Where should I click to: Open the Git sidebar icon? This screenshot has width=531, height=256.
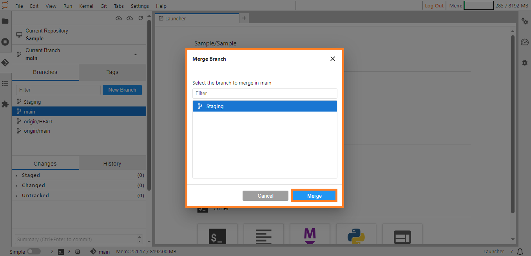5,62
